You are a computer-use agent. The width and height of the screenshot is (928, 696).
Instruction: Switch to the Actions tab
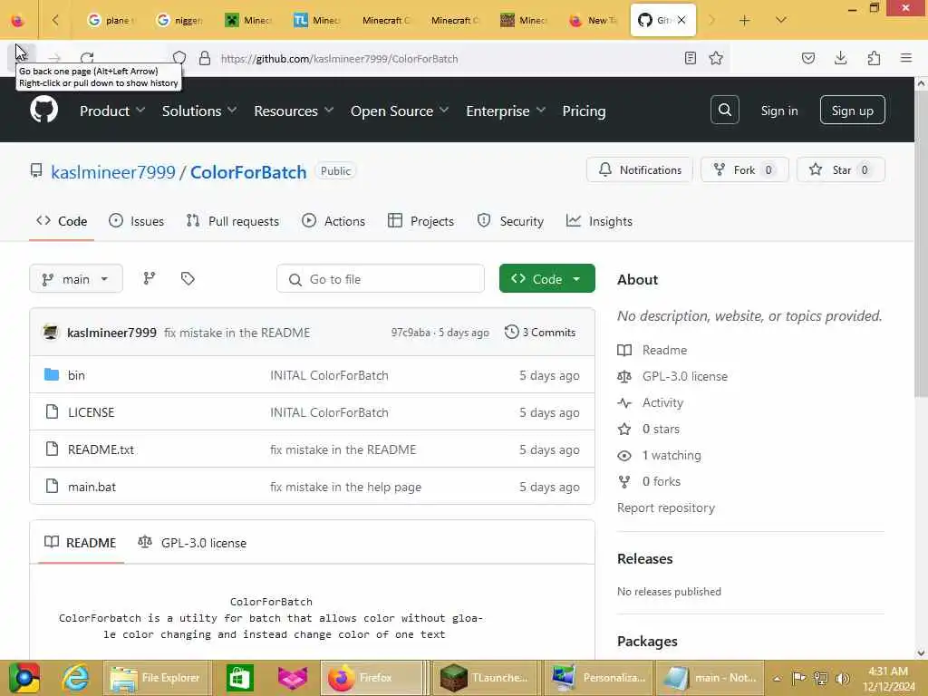(x=333, y=221)
